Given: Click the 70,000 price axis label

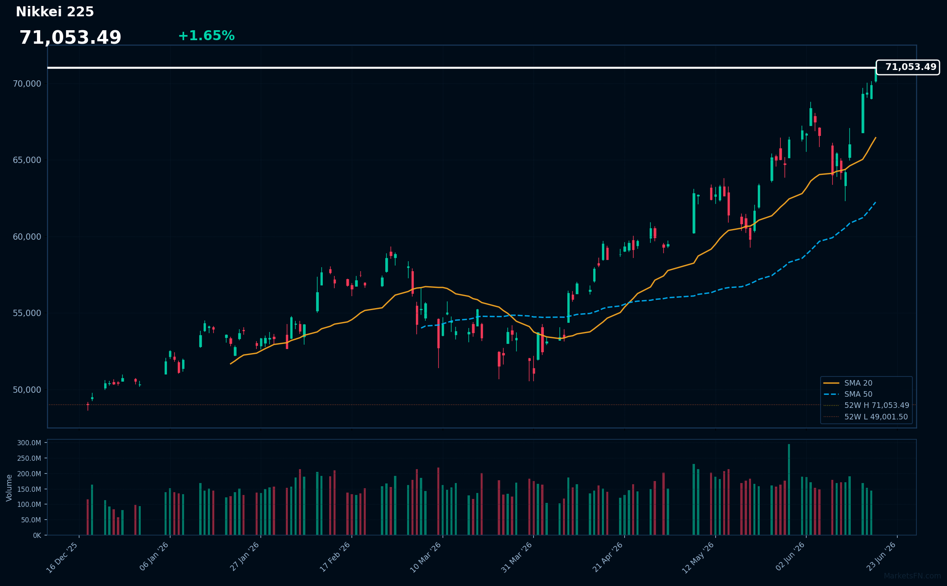Looking at the screenshot, I should [x=27, y=84].
